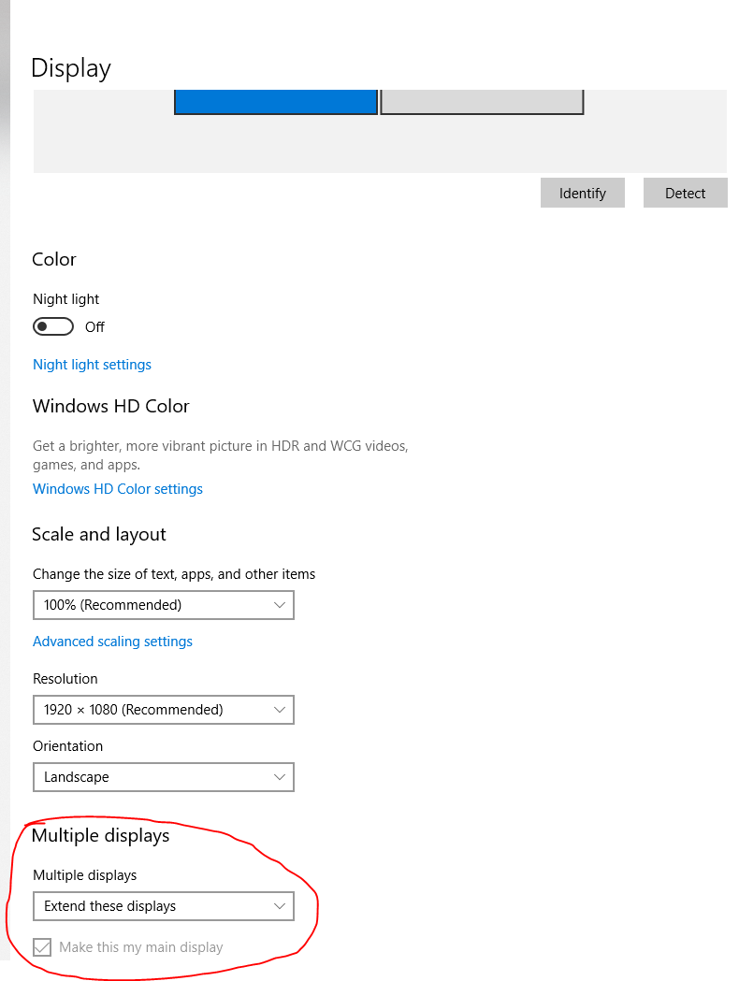Check "Make this my main display"
This screenshot has width=739, height=981.
tap(42, 946)
